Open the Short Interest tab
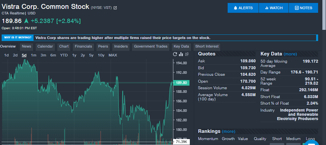Screen dimensions: 326x145 click(x=207, y=47)
